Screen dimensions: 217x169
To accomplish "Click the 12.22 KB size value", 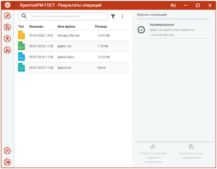I will point(103,57).
